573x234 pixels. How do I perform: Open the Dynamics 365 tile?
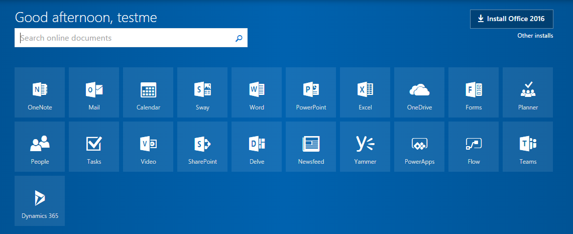click(40, 201)
